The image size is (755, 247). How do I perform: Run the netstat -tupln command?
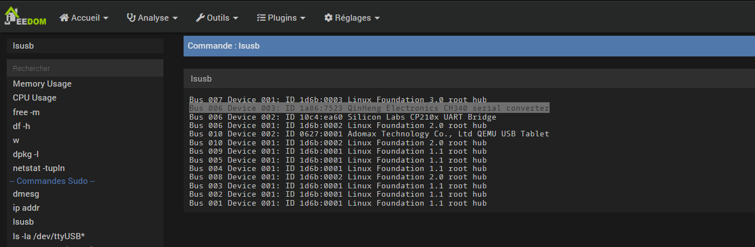[39, 168]
